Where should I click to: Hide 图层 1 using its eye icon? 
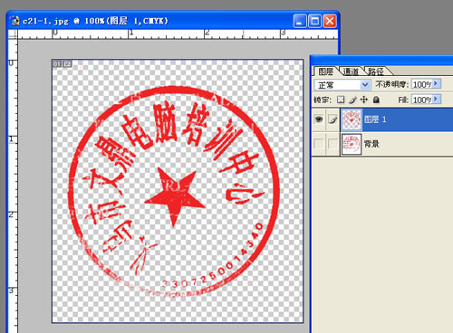[319, 119]
